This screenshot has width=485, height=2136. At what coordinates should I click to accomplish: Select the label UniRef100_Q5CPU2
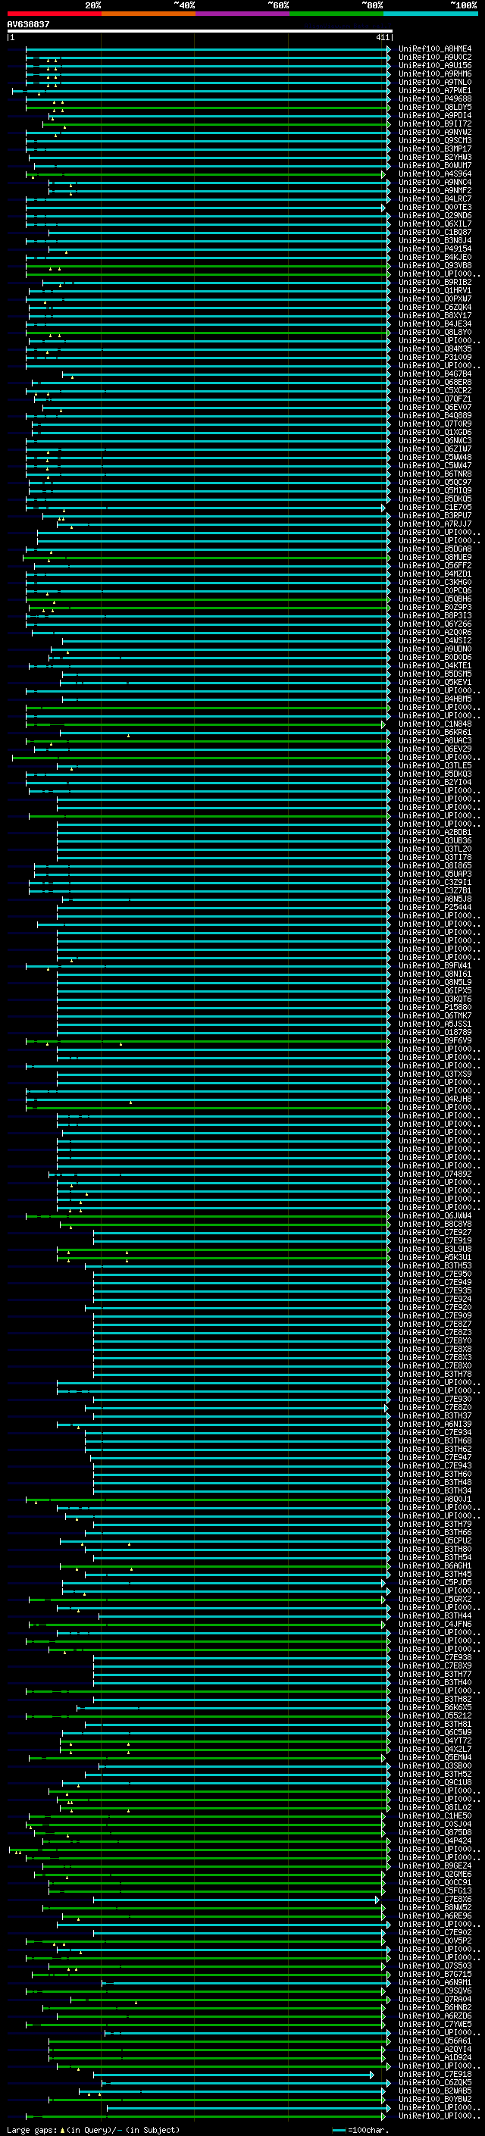(x=434, y=1540)
